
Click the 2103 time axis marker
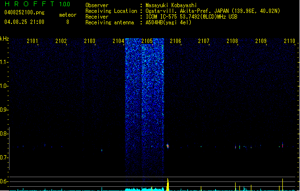tap(90, 41)
